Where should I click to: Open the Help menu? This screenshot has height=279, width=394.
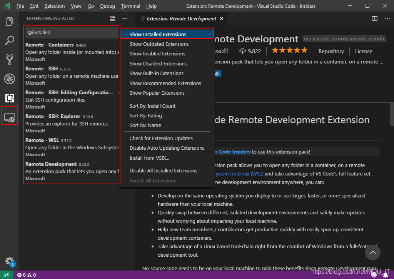152,6
